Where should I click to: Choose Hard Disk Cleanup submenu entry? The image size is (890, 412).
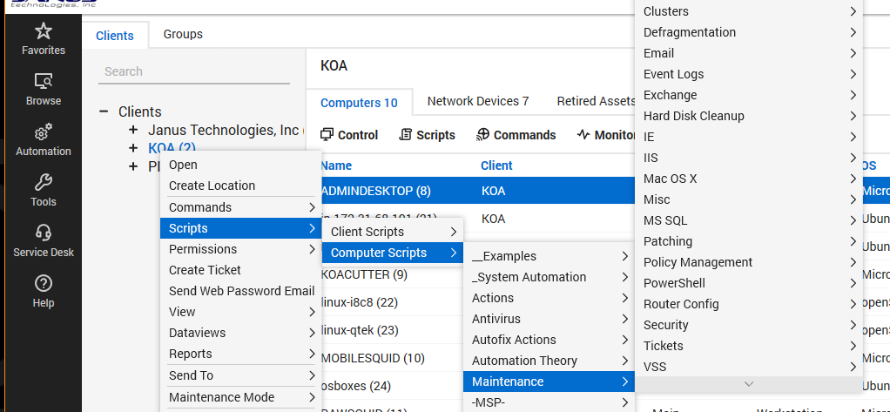(693, 116)
